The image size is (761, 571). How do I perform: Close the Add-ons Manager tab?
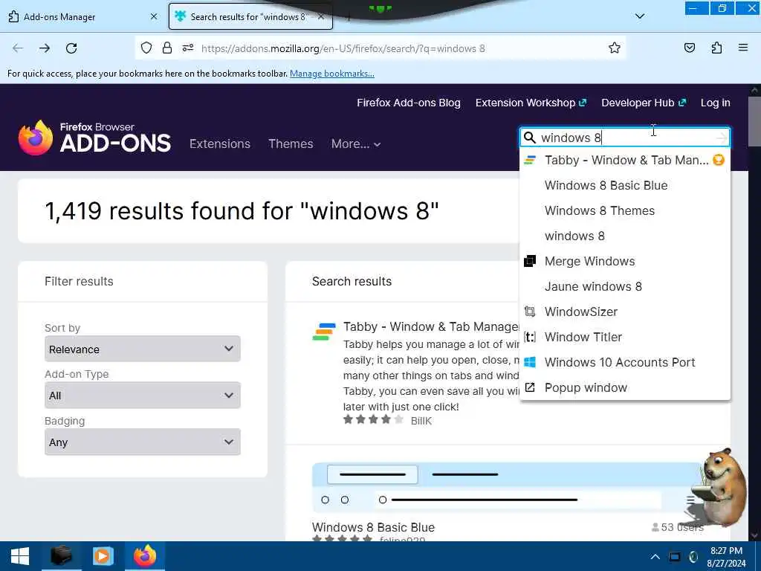point(154,16)
